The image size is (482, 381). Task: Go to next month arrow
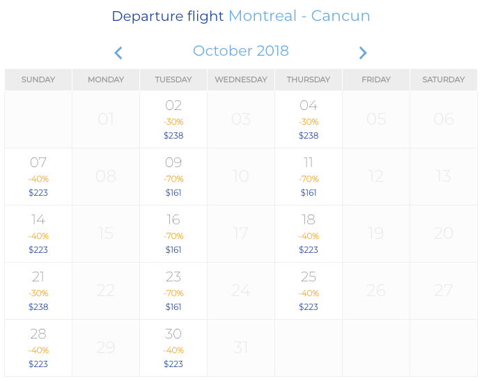click(x=363, y=53)
